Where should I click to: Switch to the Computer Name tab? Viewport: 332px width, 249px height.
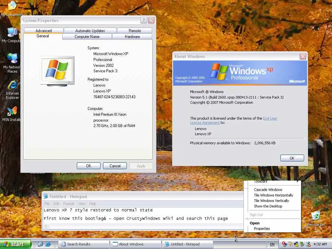click(x=87, y=37)
